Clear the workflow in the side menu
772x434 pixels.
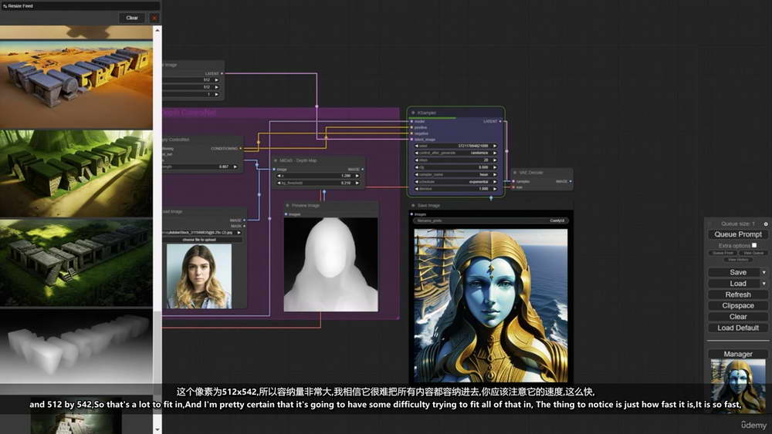tap(737, 317)
